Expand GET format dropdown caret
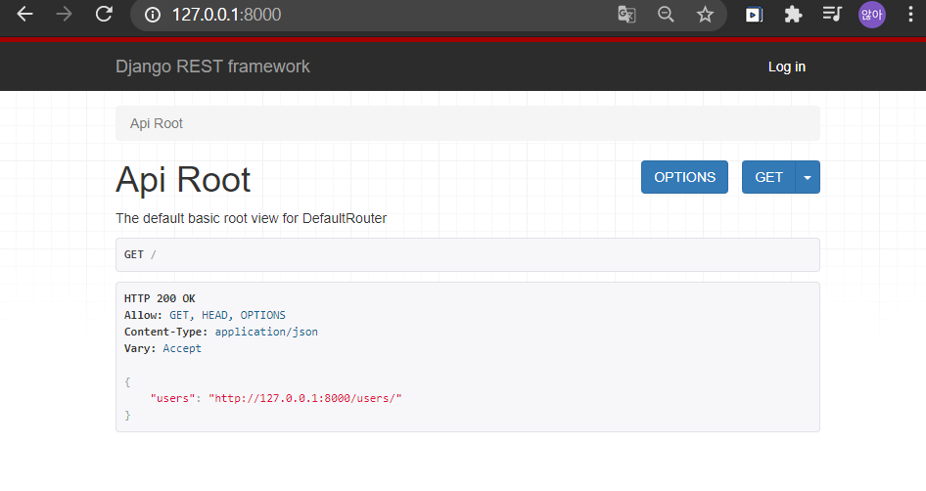This screenshot has width=926, height=491. [808, 177]
